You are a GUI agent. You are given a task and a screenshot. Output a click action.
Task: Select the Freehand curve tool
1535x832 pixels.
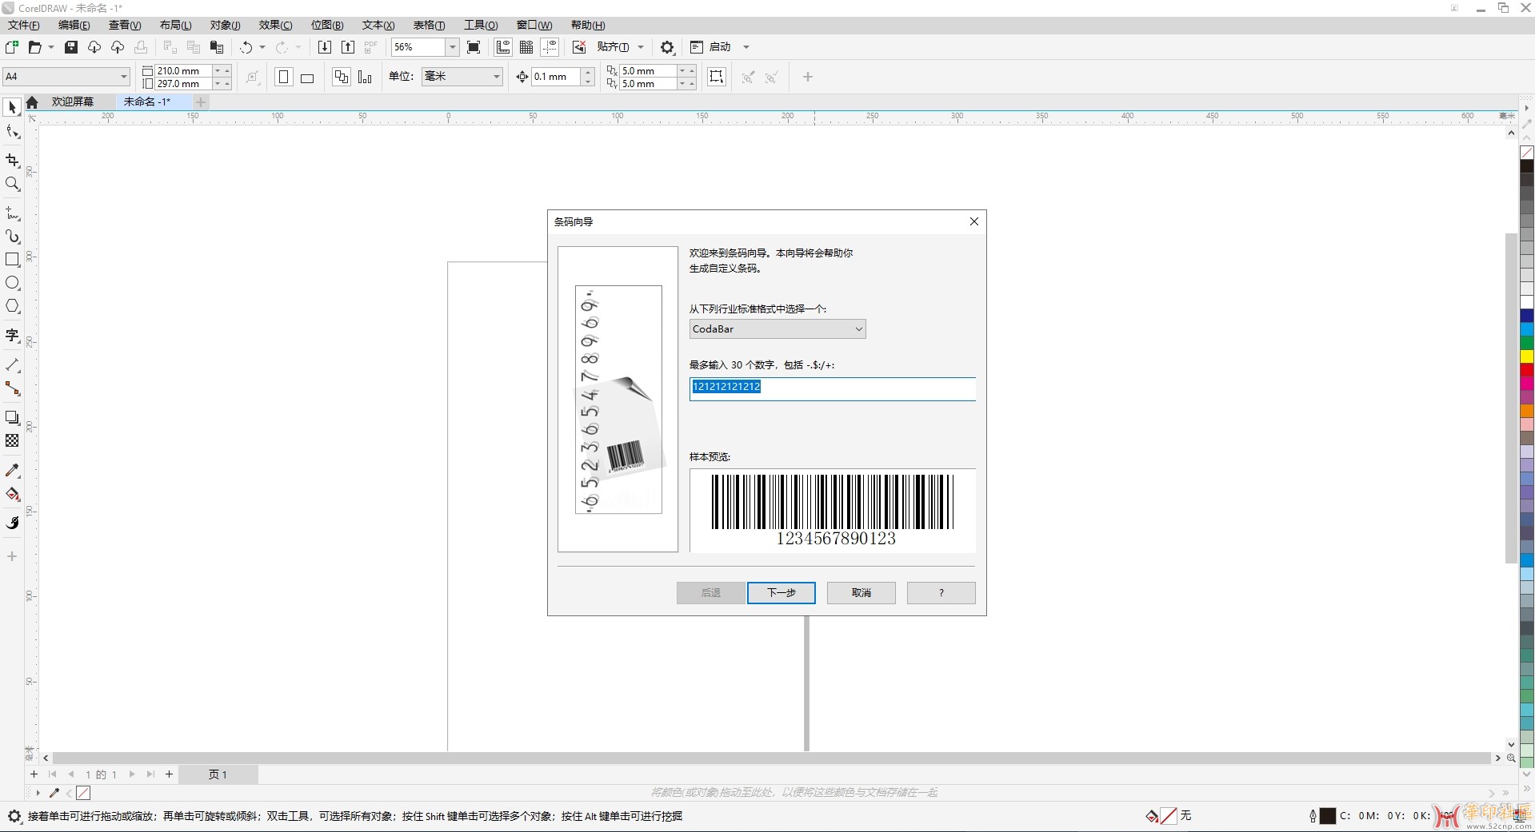pos(12,213)
